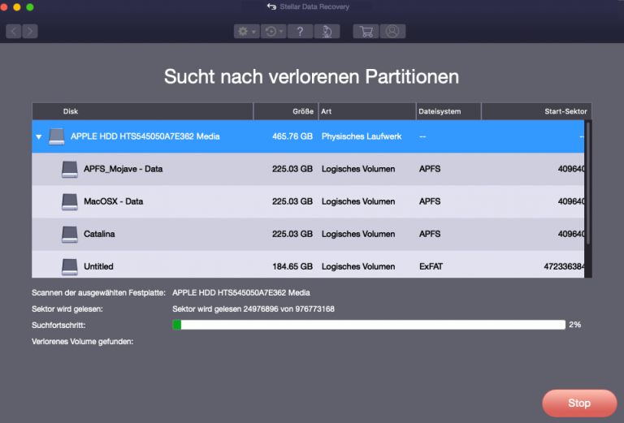The height and width of the screenshot is (423, 624).
Task: Click the Disk column header
Action: (x=142, y=111)
